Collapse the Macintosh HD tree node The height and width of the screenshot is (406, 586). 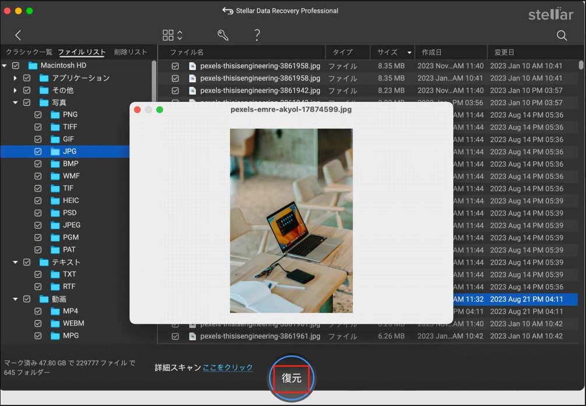6,65
